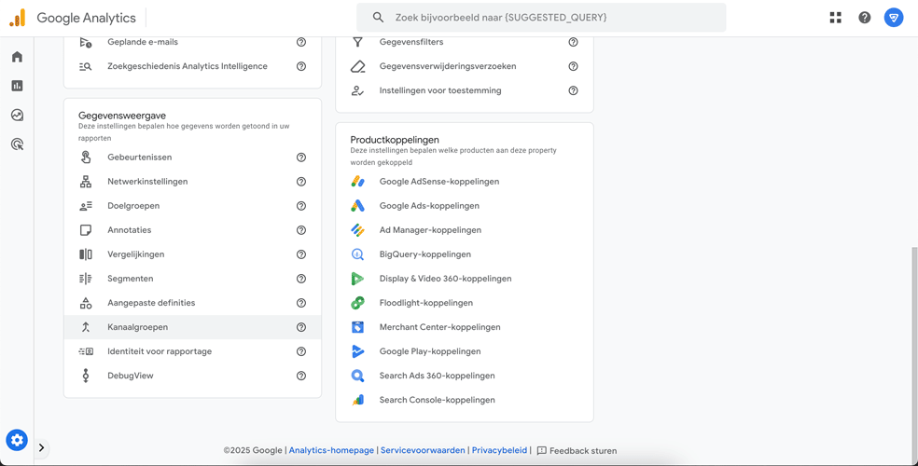Open the help icon in top bar
918x466 pixels.
coord(865,18)
